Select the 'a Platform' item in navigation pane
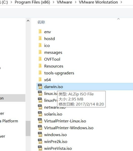Image resolution: width=133 pixels, height=151 pixels. (9, 121)
